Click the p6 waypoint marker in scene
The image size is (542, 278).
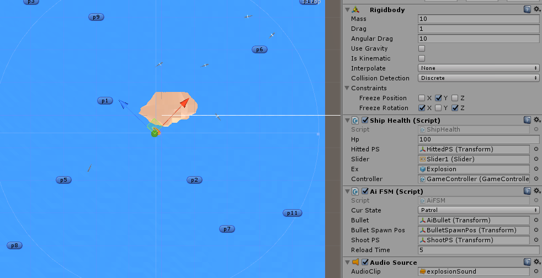[259, 50]
